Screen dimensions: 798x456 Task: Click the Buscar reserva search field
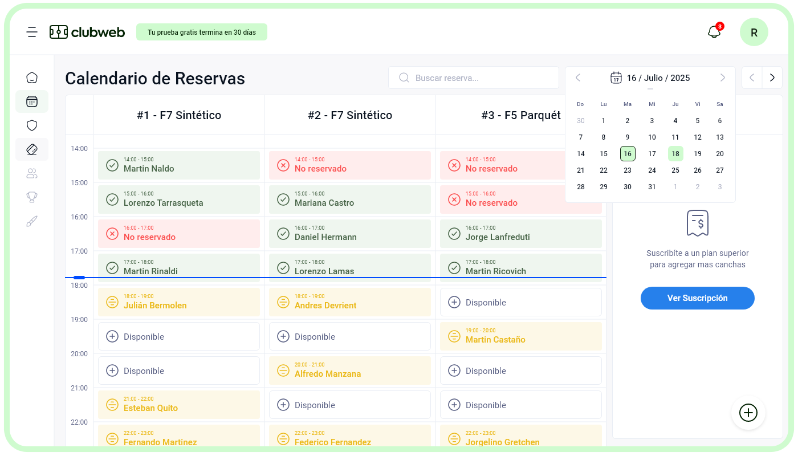click(473, 78)
